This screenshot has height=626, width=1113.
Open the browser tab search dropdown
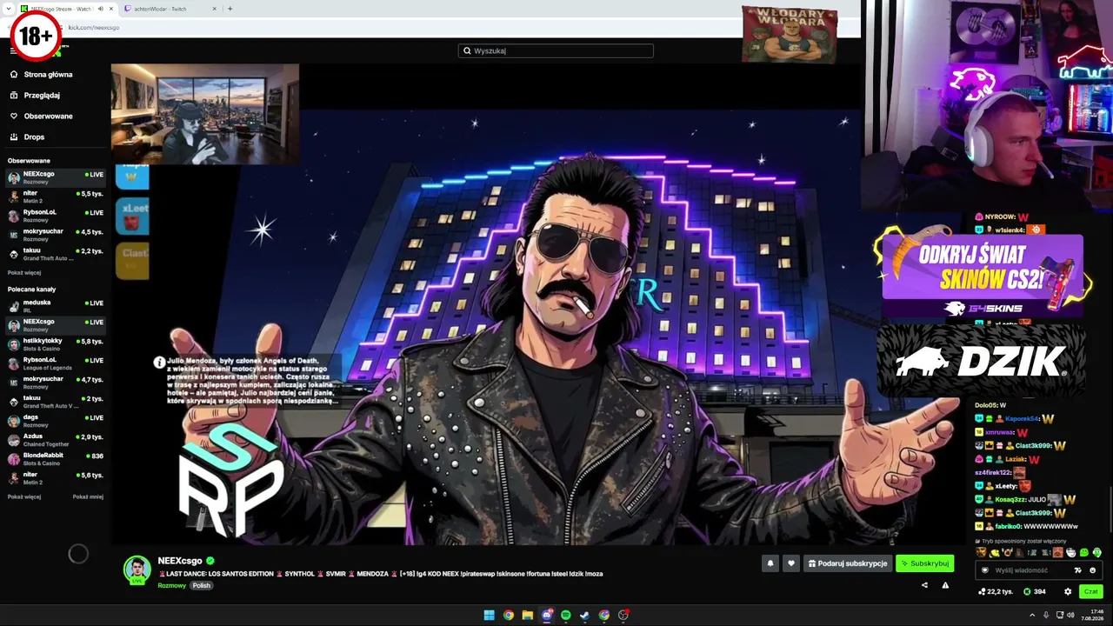(9, 9)
